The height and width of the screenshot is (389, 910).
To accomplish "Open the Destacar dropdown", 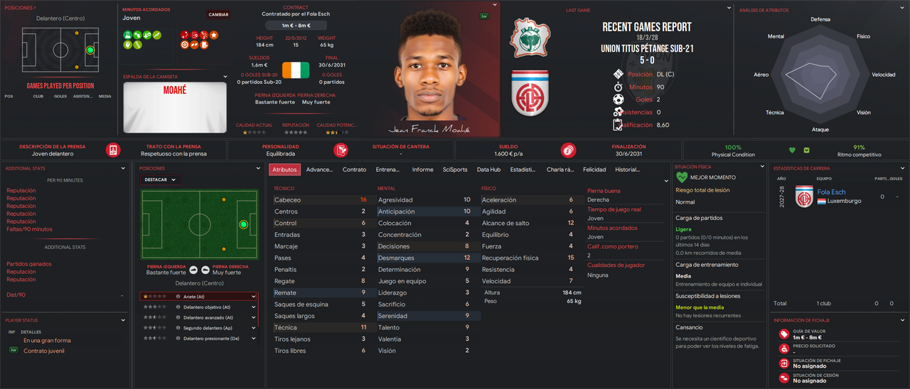I will pyautogui.click(x=161, y=180).
